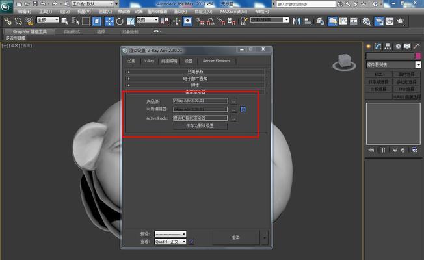
Task: Toggle Window/Crossing selection mode
Action: pyautogui.click(x=97, y=21)
